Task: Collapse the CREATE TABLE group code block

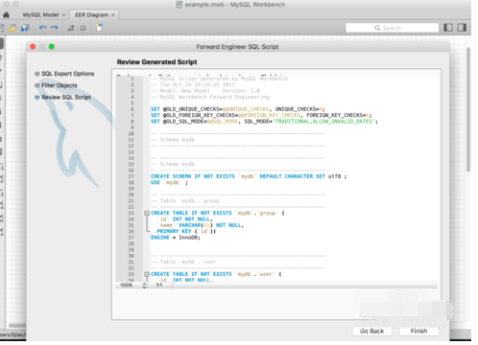Action: 147,213
